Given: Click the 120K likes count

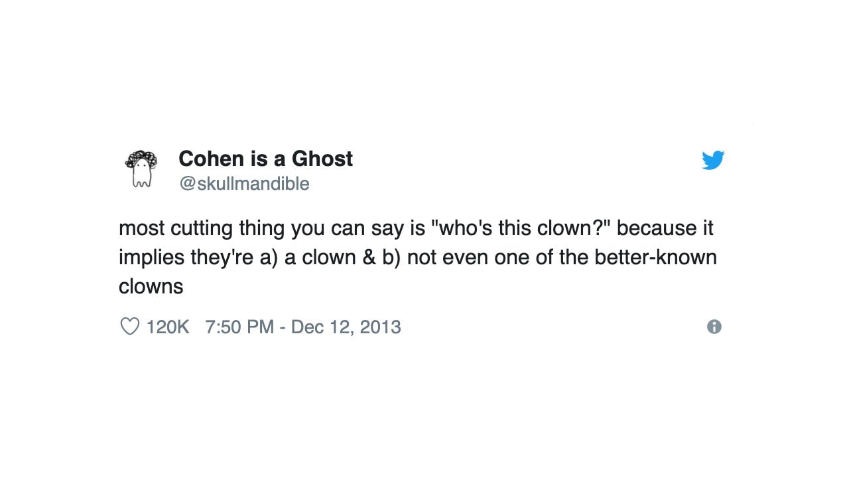Looking at the screenshot, I should [x=168, y=327].
